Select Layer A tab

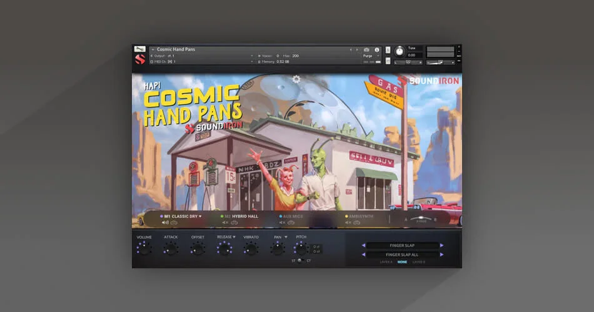pos(386,262)
